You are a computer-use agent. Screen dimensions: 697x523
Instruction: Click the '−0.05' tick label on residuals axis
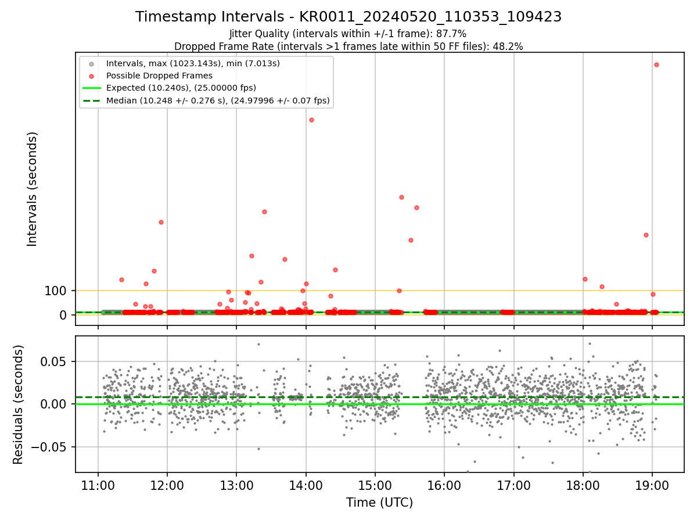(x=49, y=447)
